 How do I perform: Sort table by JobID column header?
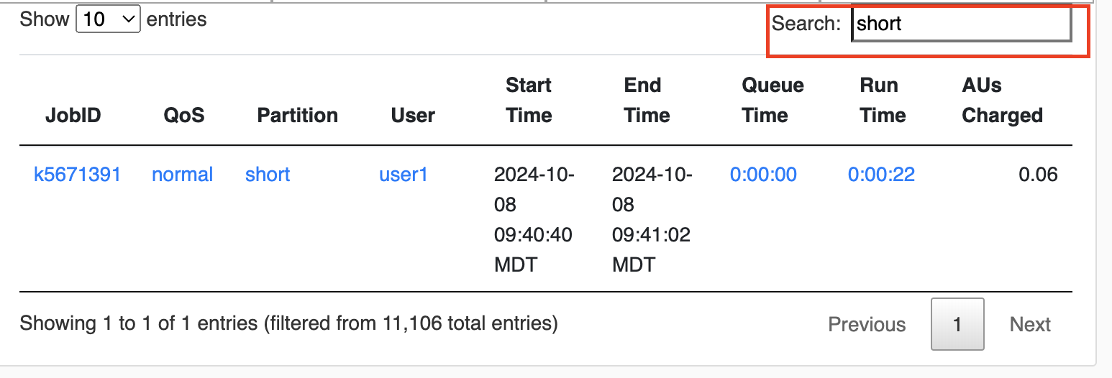(73, 116)
